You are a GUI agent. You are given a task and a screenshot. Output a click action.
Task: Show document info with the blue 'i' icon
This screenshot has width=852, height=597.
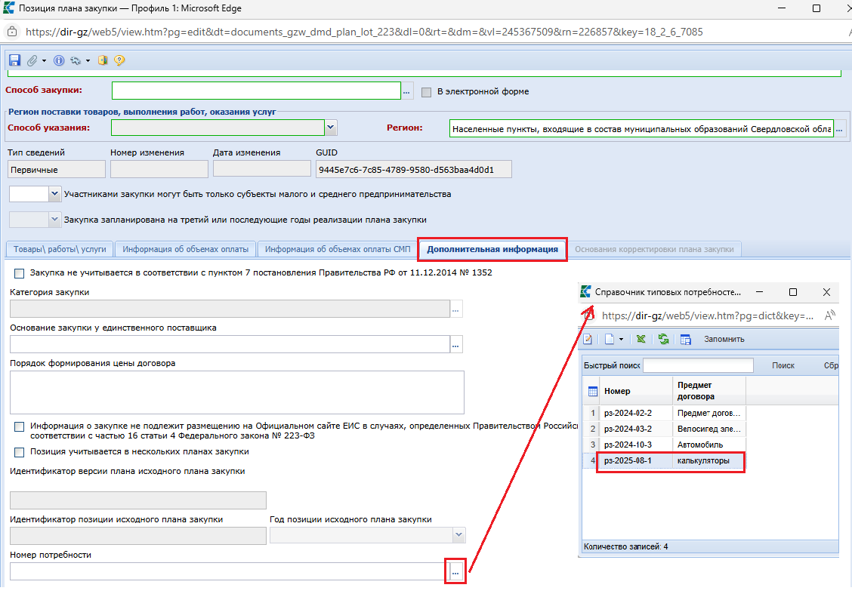click(x=59, y=60)
